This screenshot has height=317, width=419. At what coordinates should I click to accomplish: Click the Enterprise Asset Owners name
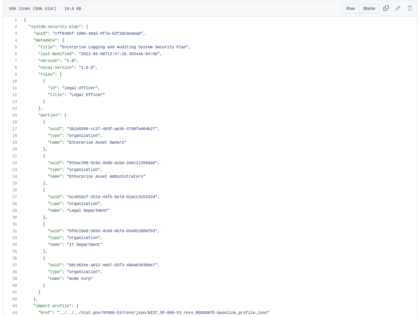tap(96, 142)
